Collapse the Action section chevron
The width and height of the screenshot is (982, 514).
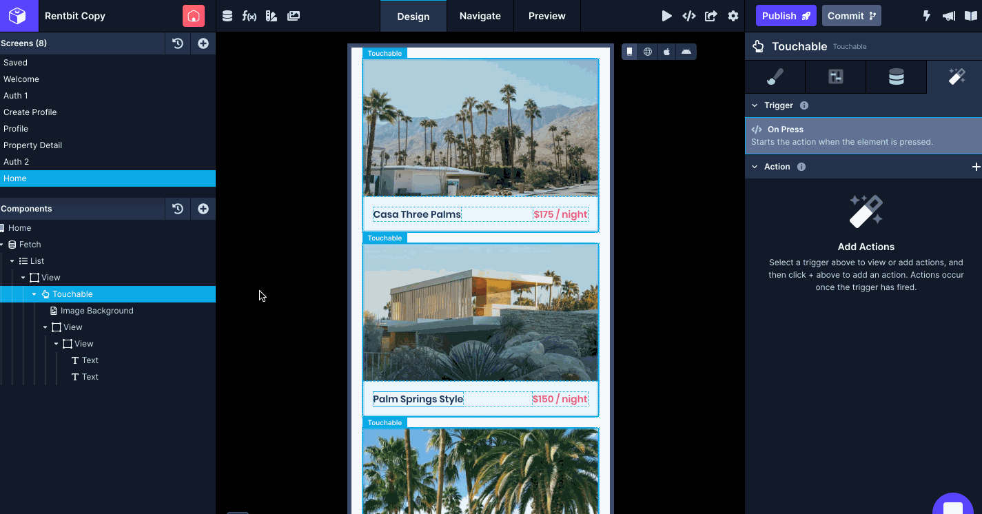[x=755, y=167]
